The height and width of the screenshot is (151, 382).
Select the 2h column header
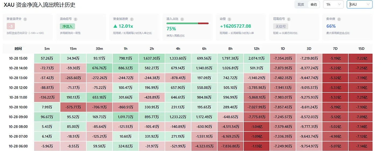coord(152,49)
